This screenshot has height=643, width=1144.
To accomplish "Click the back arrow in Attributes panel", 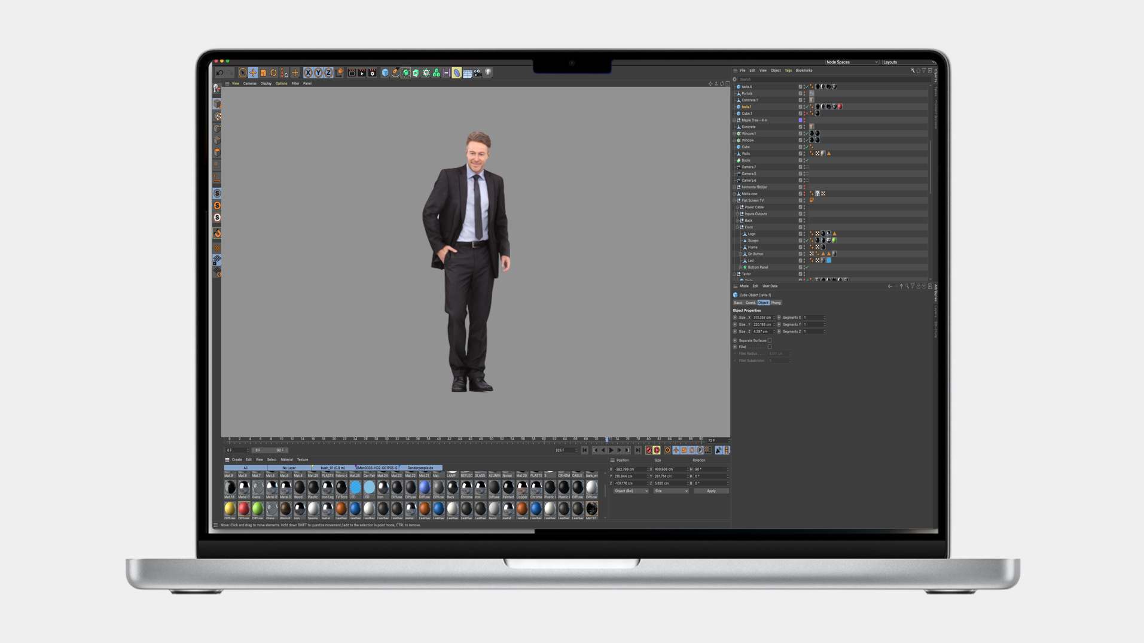I will tap(890, 287).
